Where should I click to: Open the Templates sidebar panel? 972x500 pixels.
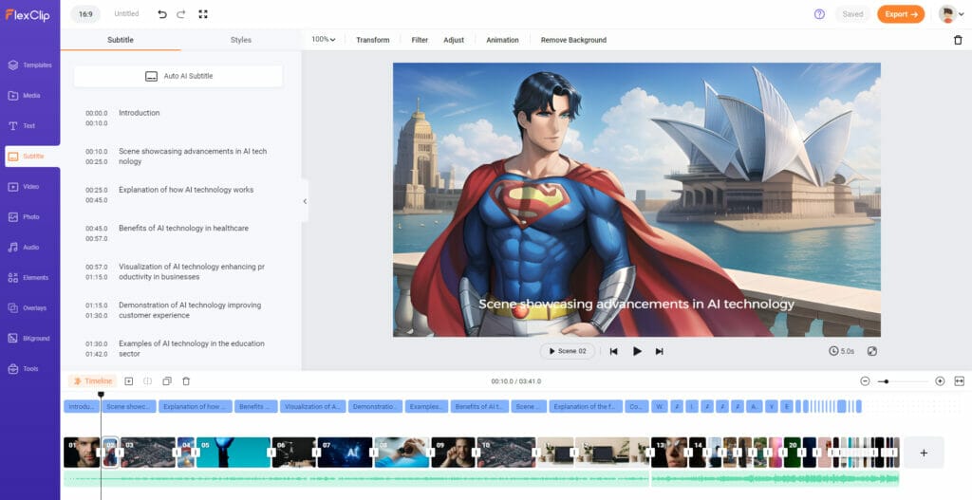coord(29,65)
